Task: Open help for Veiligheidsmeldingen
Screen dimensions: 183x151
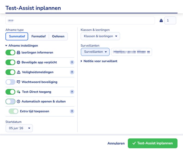Action: pos(72,72)
